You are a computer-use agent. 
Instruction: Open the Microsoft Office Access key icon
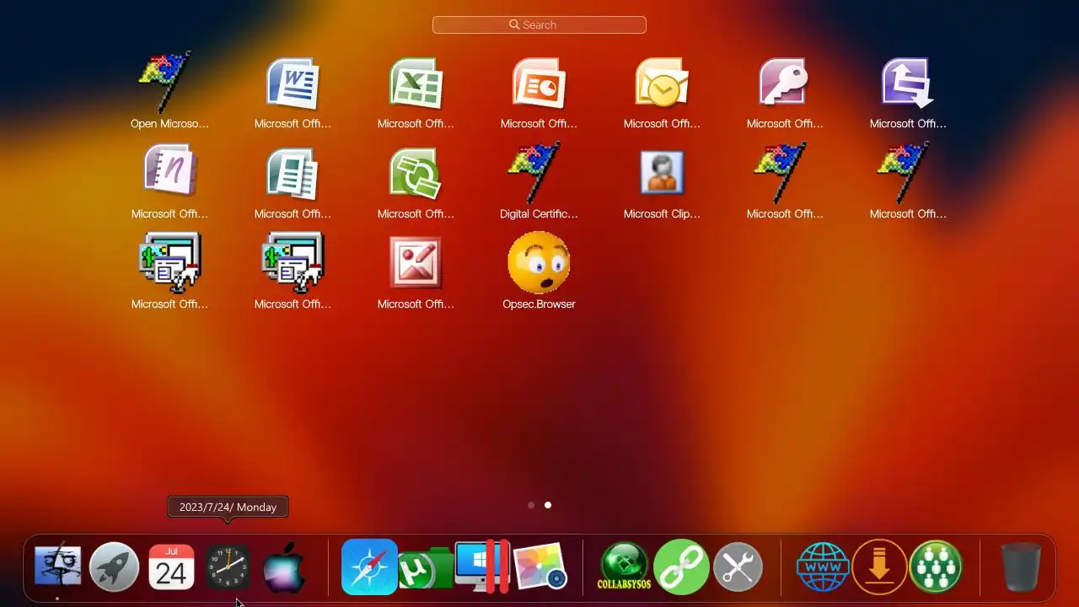785,83
